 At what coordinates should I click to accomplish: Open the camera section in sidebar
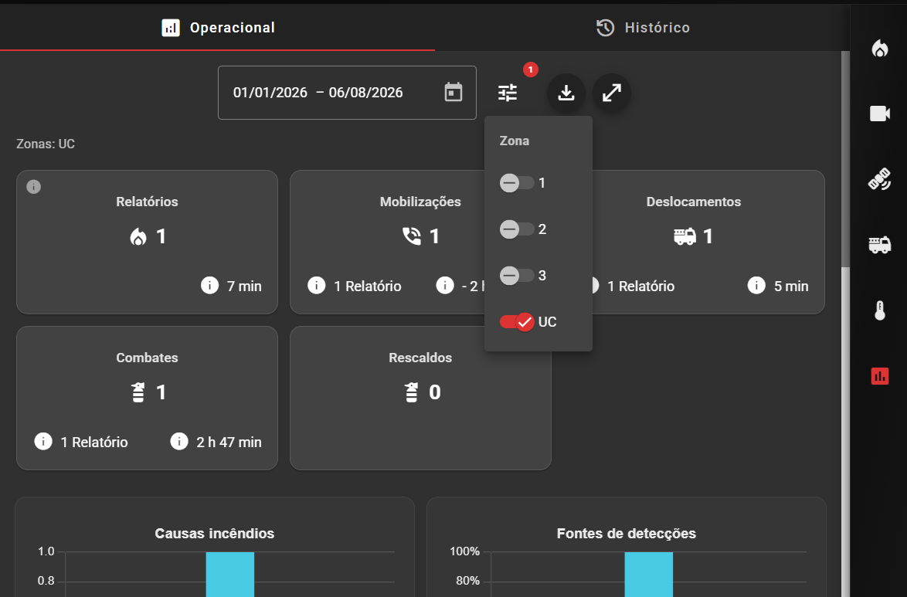[x=880, y=114]
